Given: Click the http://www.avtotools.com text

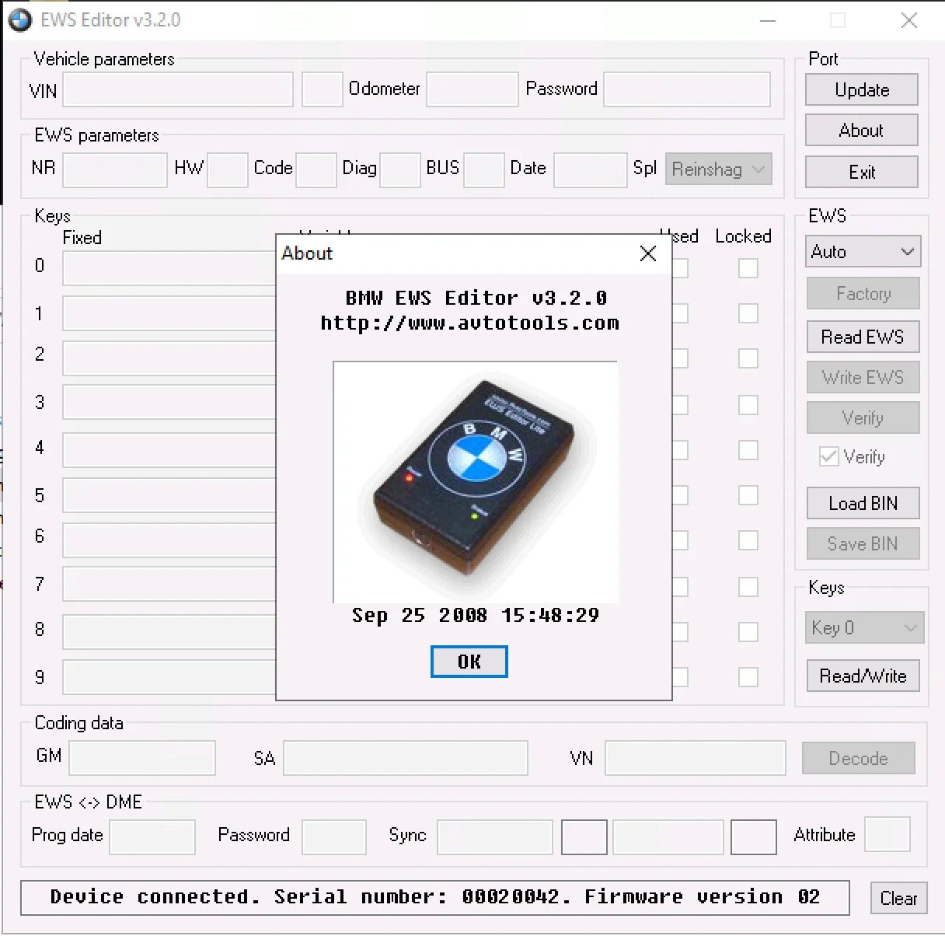Looking at the screenshot, I should 469,323.
